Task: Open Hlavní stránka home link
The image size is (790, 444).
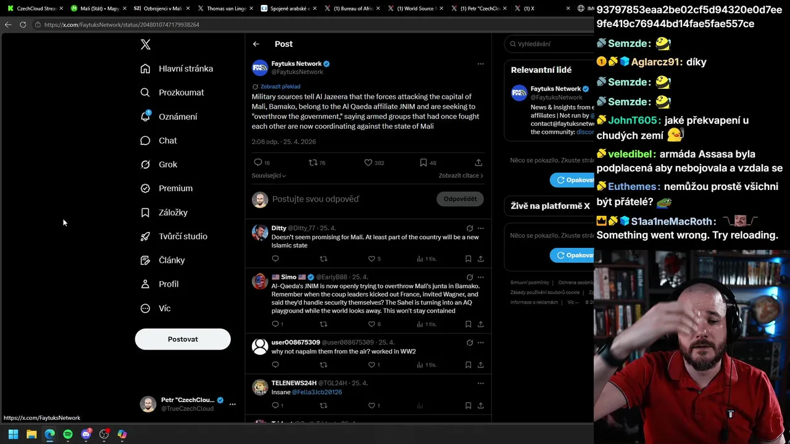Action: coord(177,68)
